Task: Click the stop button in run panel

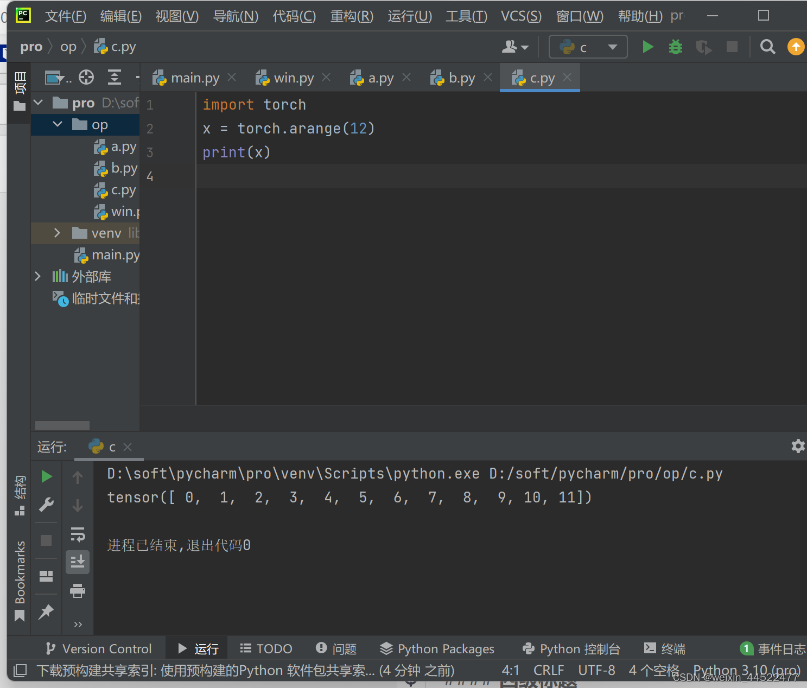Action: (46, 540)
